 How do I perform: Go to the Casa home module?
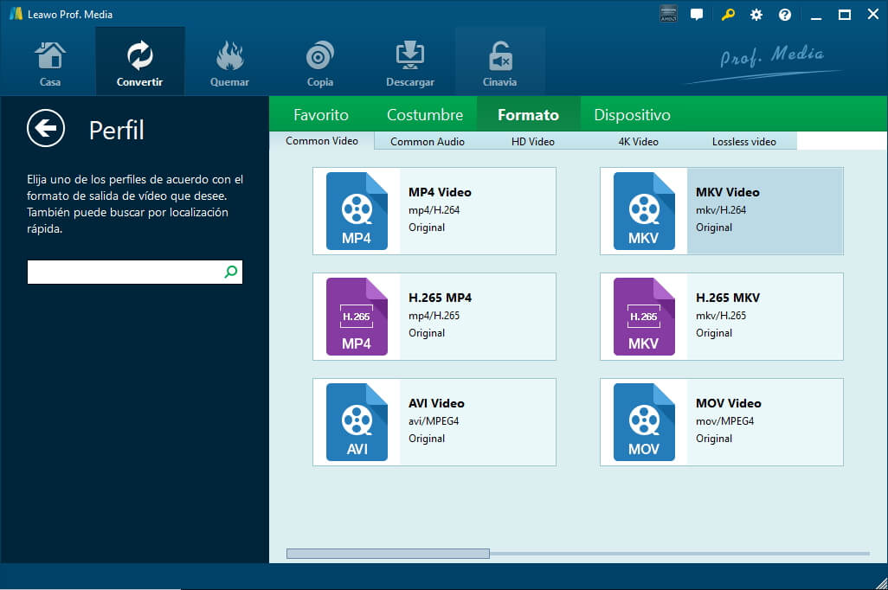(x=50, y=63)
